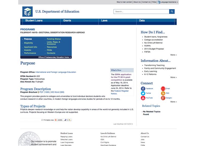Open footer Contact Us link

point(145,137)
